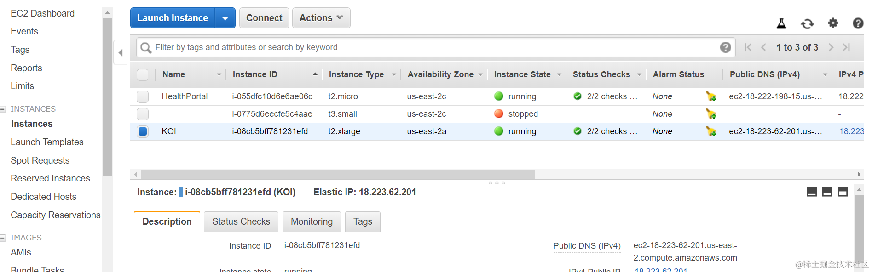Toggle the select-all instances checkbox

pyautogui.click(x=143, y=74)
